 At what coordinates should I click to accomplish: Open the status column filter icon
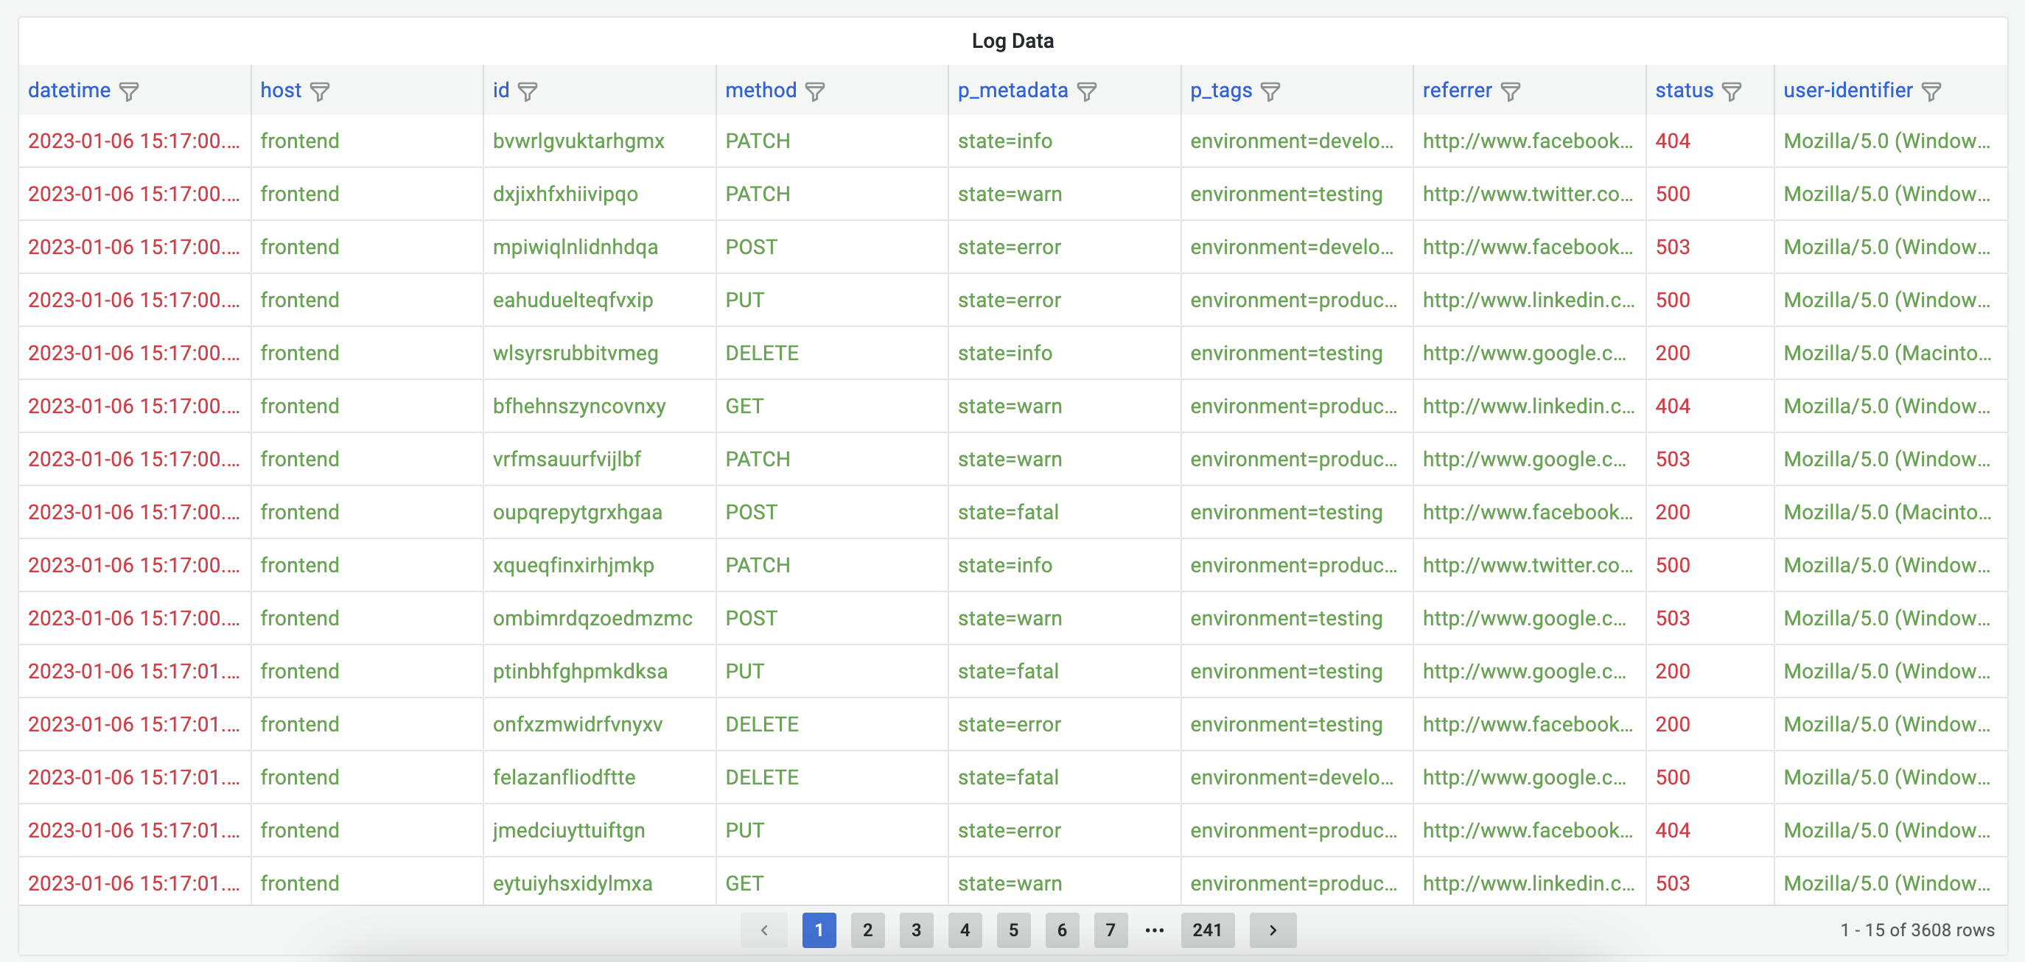[1732, 92]
